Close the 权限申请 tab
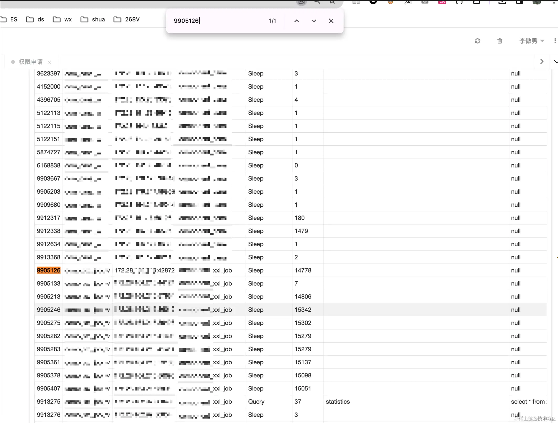558x423 pixels. coord(49,62)
